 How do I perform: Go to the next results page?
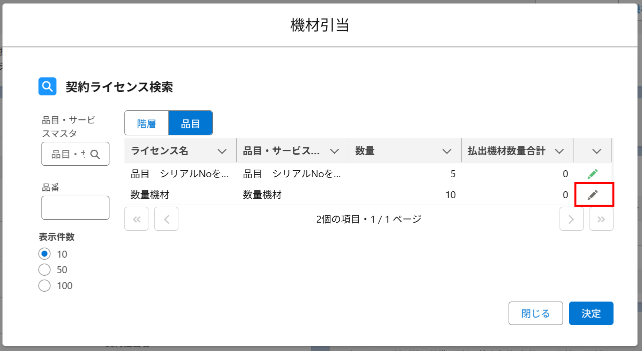pos(572,219)
